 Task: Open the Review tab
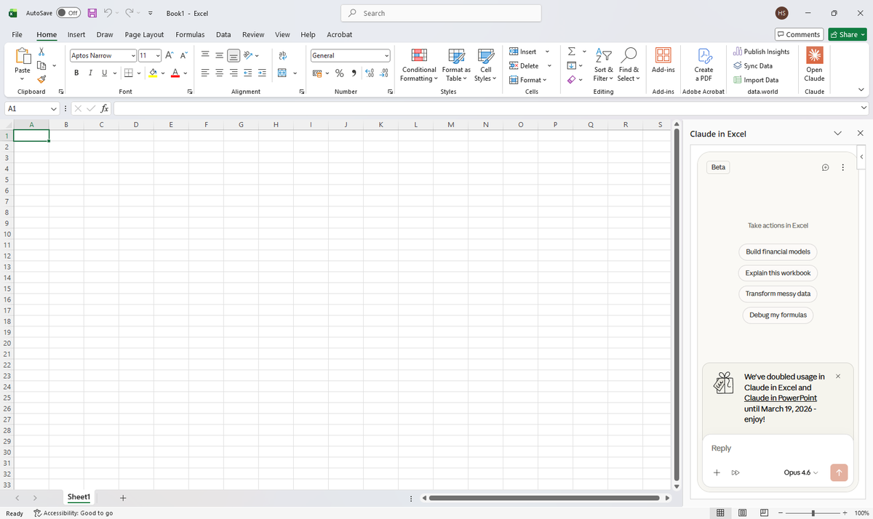pyautogui.click(x=253, y=34)
